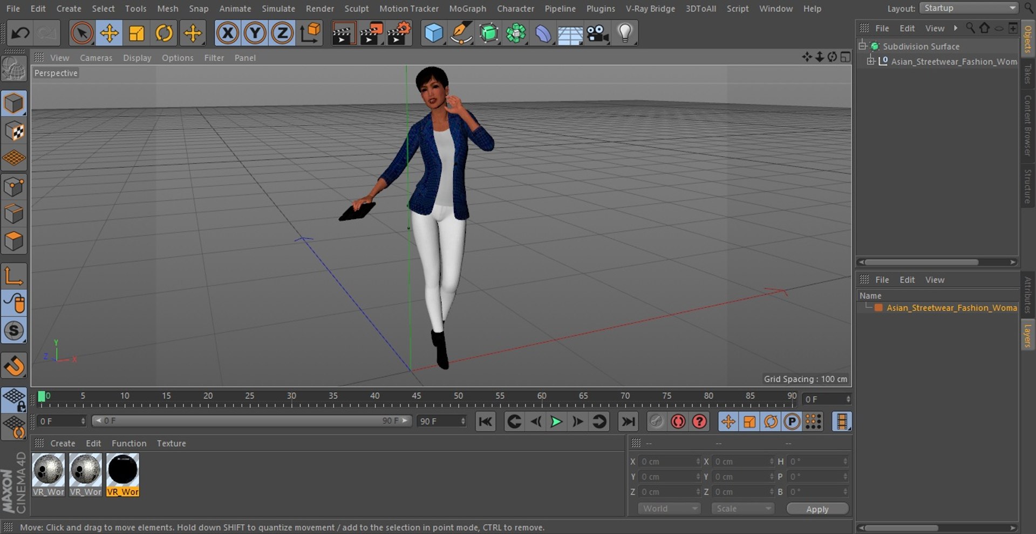The width and height of the screenshot is (1036, 534).
Task: Select the first VR_Wor material thumbnail
Action: 48,469
